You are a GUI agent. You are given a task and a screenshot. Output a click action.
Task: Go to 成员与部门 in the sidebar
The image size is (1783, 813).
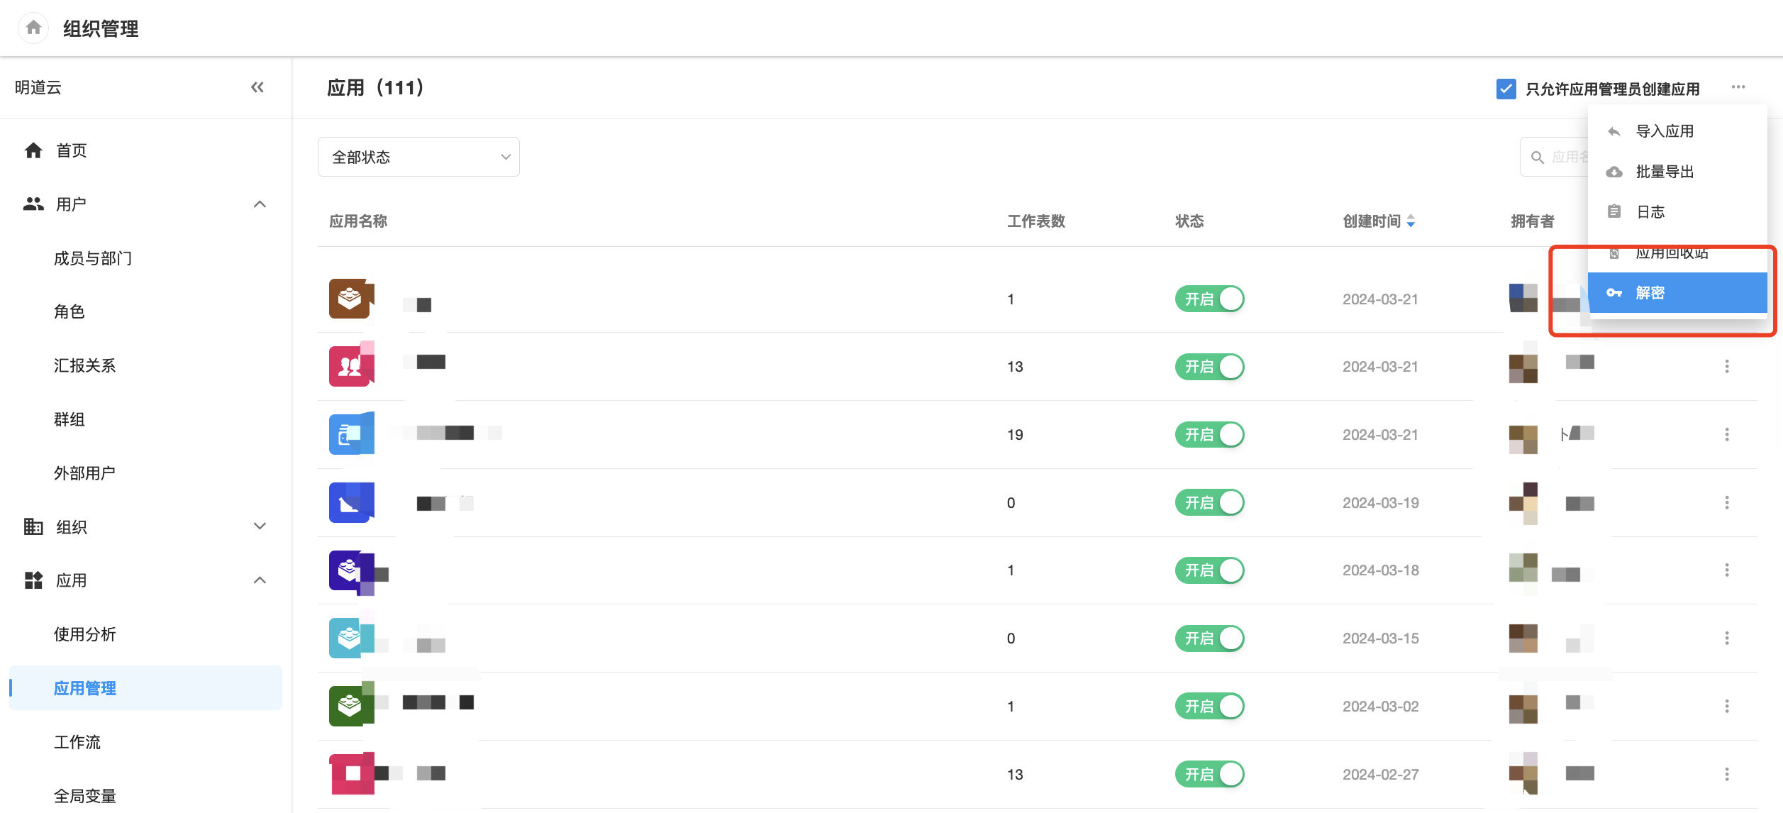point(93,258)
